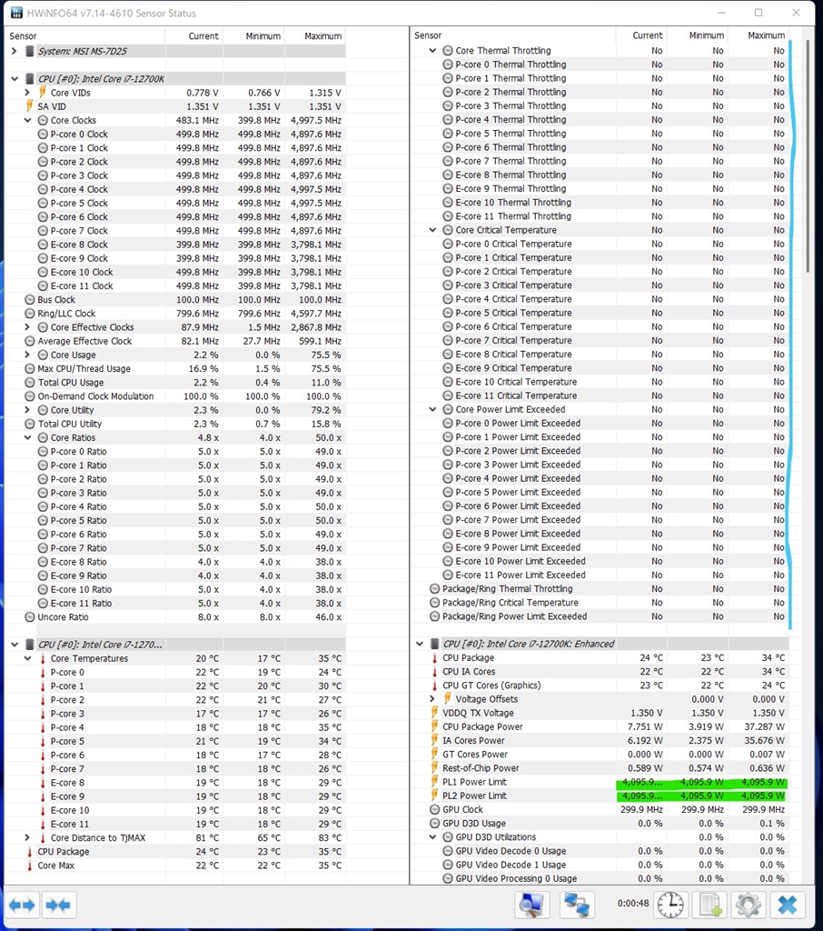This screenshot has width=823, height=931.
Task: Select E-core 11 Critical Temperature row
Action: [x=600, y=395]
